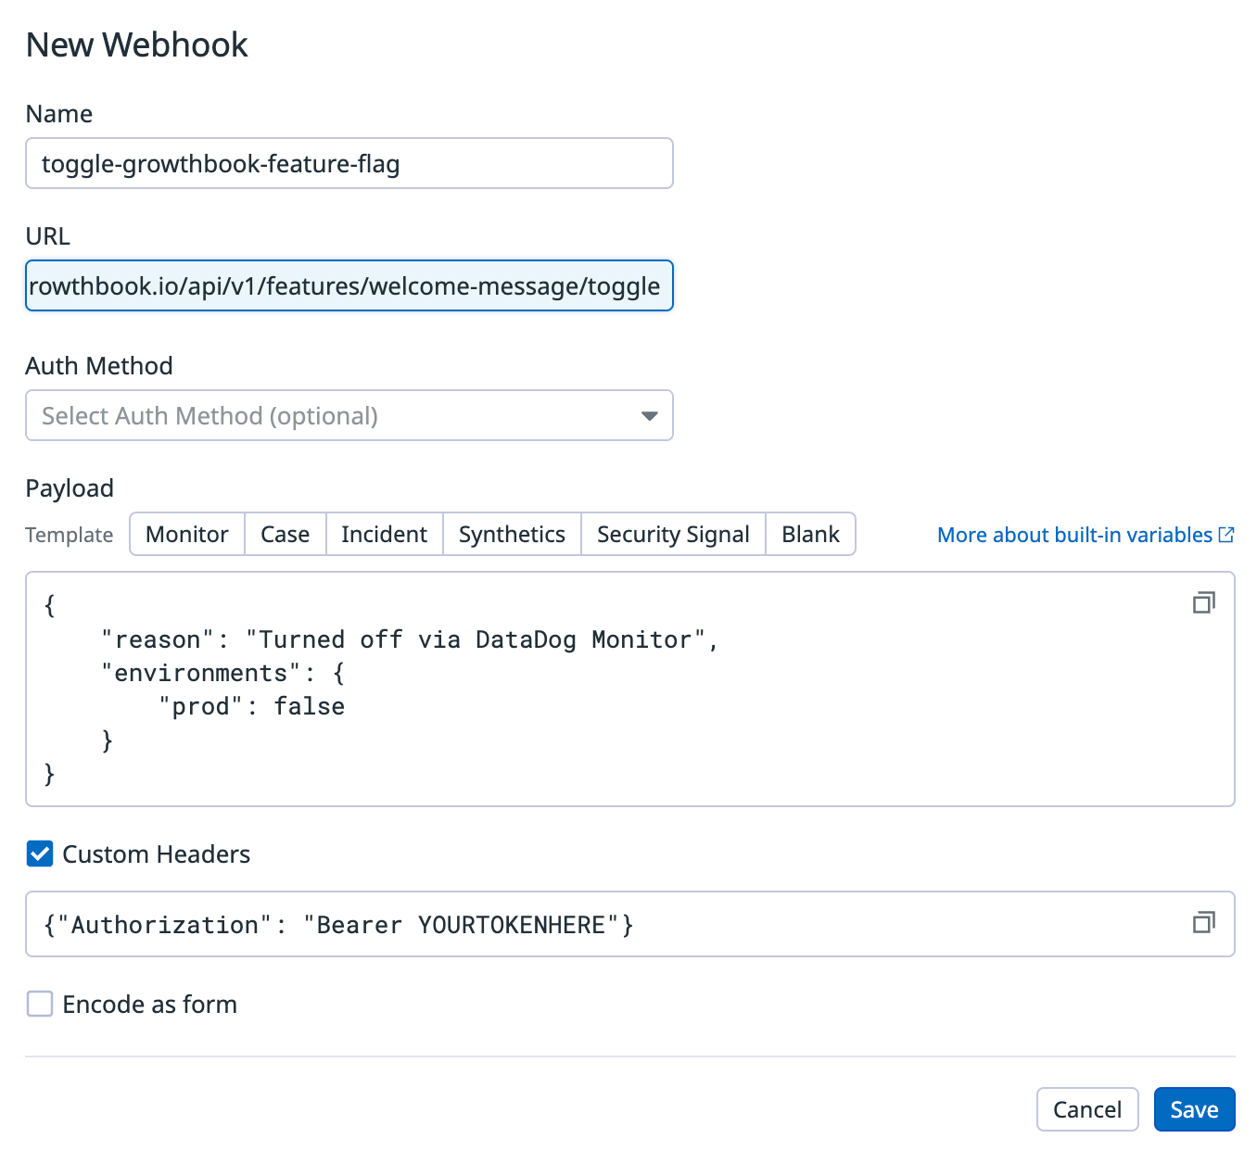Edit the webhook Name field
Image resolution: width=1257 pixels, height=1151 pixels.
(x=349, y=163)
